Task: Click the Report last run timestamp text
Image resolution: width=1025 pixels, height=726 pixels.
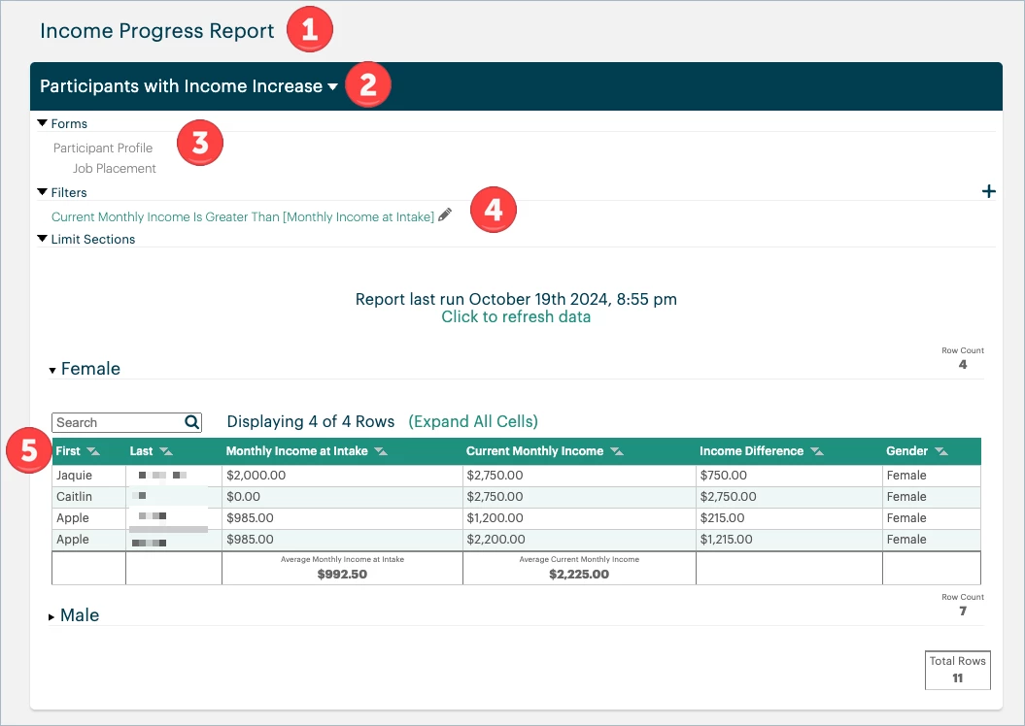Action: pos(516,299)
